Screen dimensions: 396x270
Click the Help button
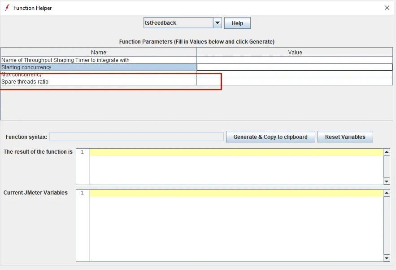tap(237, 23)
